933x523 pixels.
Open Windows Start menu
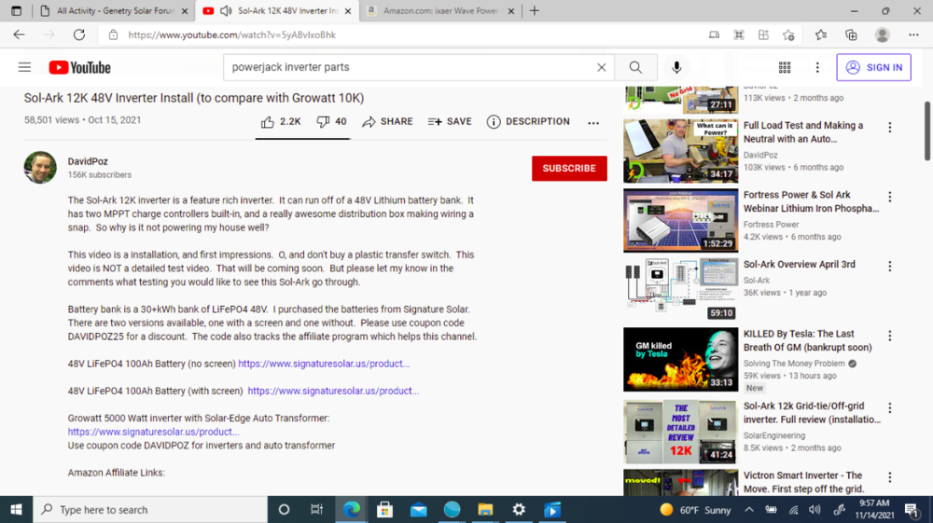click(x=16, y=509)
